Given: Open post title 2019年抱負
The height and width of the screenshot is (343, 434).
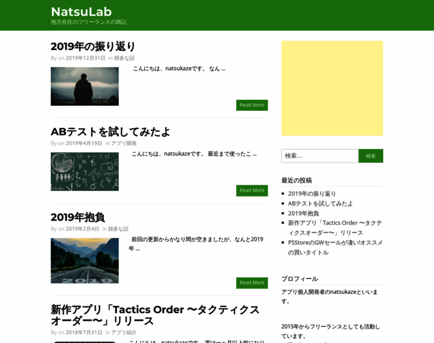Looking at the screenshot, I should coord(78,217).
